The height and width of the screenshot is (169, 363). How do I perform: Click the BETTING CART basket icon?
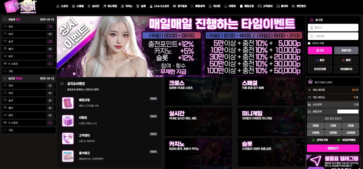(x=310, y=81)
